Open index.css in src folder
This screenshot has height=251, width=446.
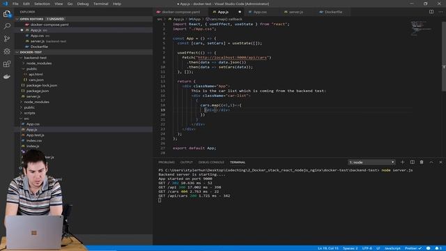tap(34, 141)
